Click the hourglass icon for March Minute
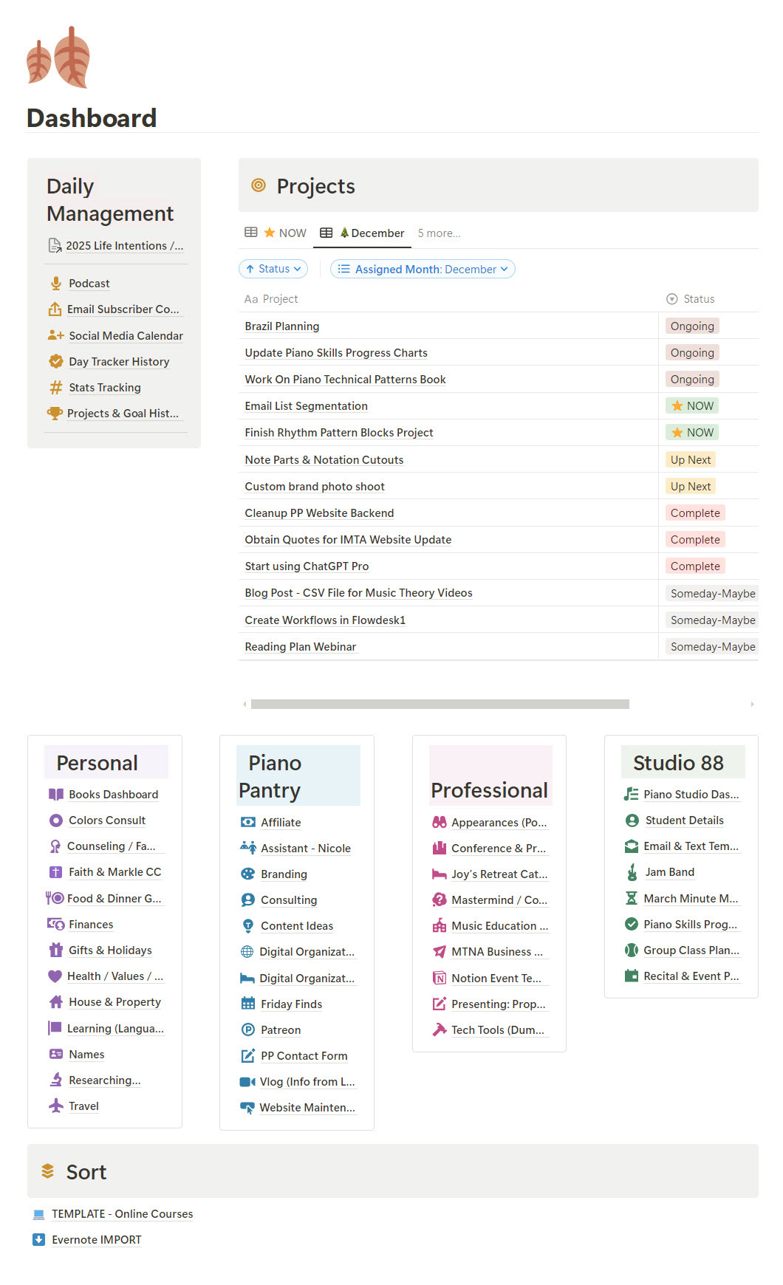 [x=632, y=899]
